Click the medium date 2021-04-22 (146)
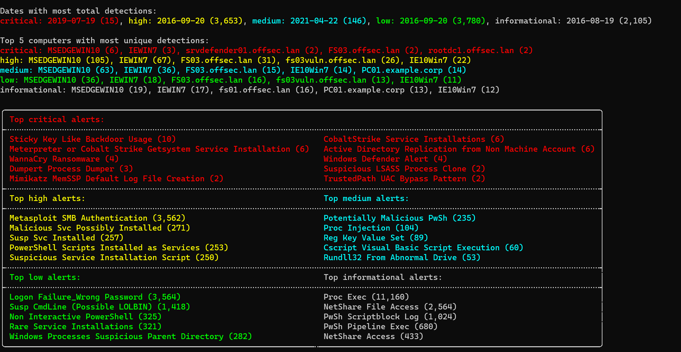The width and height of the screenshot is (681, 352). 328,21
